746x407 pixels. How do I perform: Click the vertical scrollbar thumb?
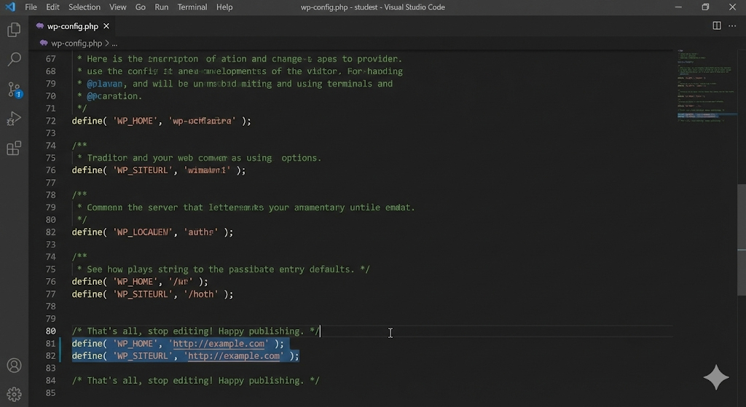742,240
